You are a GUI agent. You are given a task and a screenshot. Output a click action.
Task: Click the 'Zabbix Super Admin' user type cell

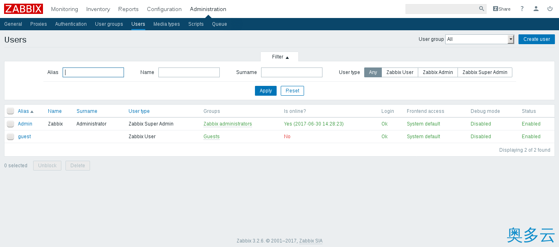pos(151,124)
